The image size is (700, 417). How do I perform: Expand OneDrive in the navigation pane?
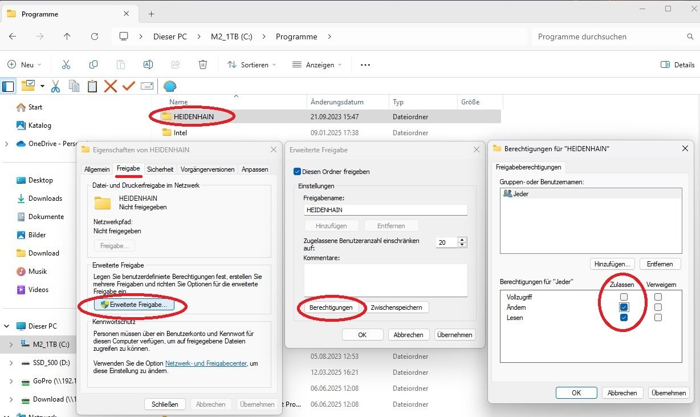tap(6, 144)
